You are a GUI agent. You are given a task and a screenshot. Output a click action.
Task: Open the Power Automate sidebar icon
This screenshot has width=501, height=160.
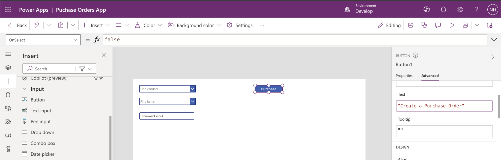[8, 122]
